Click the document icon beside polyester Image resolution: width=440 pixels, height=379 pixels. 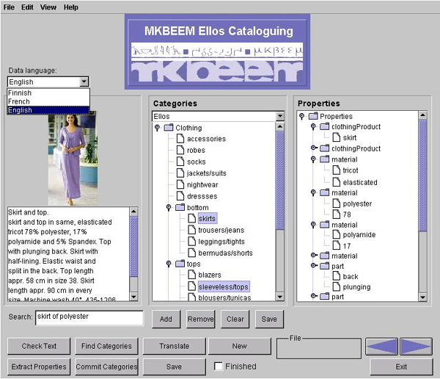(337, 203)
